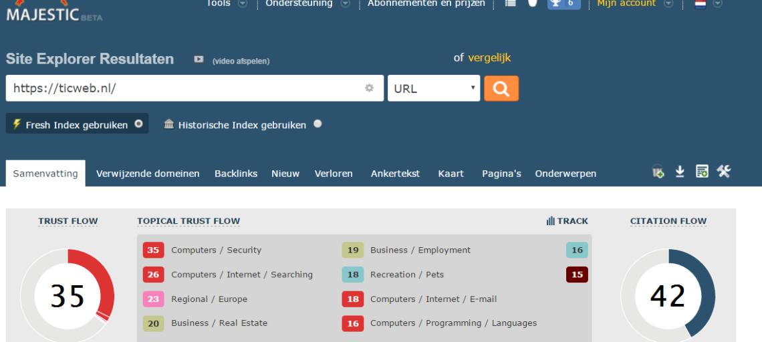Click the CITATION FLOW heading link
The height and width of the screenshot is (342, 762).
668,221
